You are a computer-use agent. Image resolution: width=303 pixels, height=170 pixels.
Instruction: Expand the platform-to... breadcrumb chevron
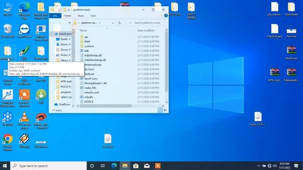(100, 23)
